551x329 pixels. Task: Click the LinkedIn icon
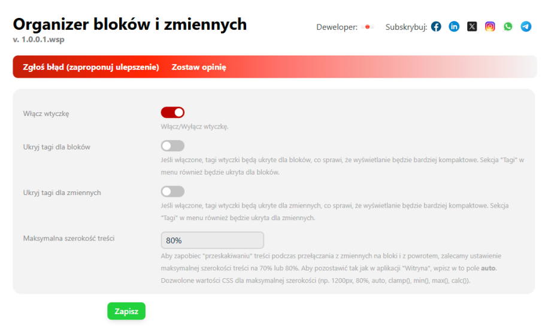point(454,26)
